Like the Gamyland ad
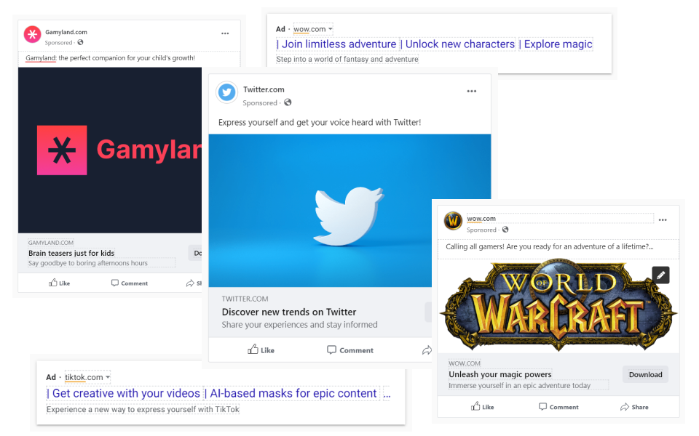Screen dimensions: 699x436 point(59,283)
